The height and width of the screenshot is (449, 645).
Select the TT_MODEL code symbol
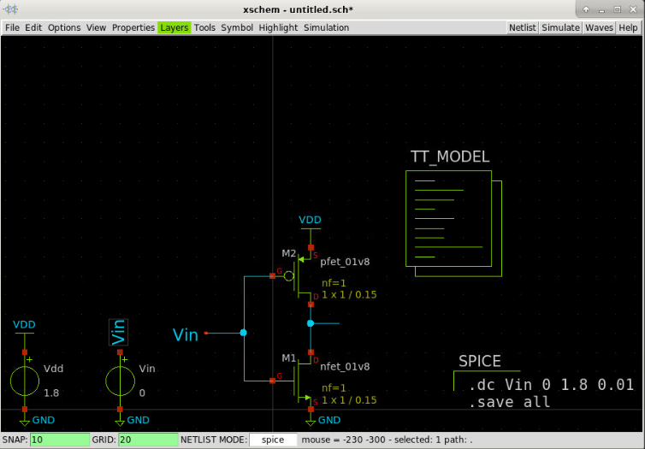pyautogui.click(x=453, y=223)
